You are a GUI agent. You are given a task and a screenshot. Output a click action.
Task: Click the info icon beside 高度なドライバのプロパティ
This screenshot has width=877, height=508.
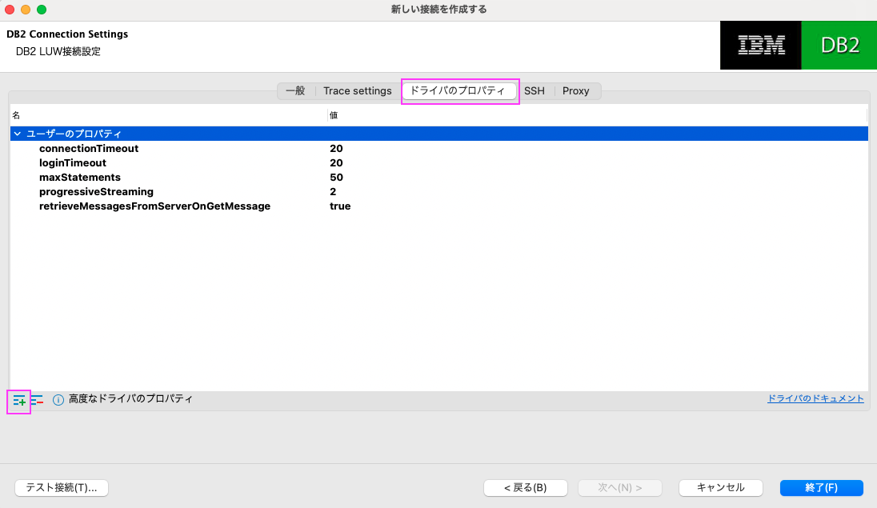(58, 400)
